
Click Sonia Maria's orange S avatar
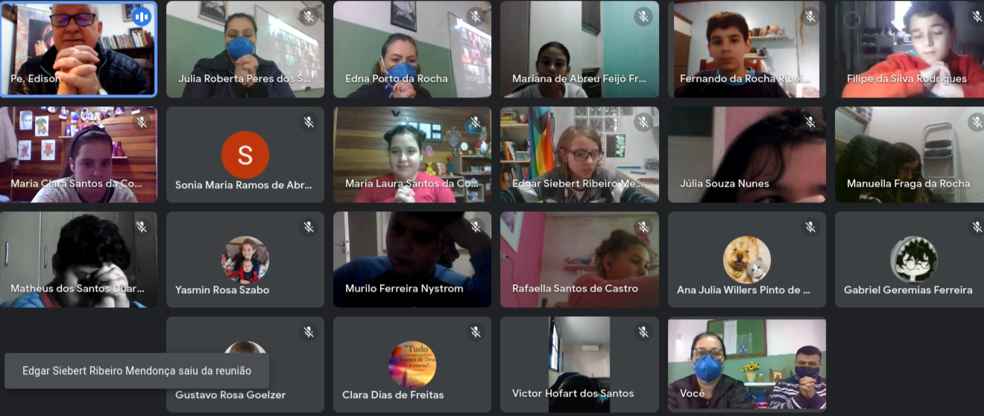click(245, 155)
